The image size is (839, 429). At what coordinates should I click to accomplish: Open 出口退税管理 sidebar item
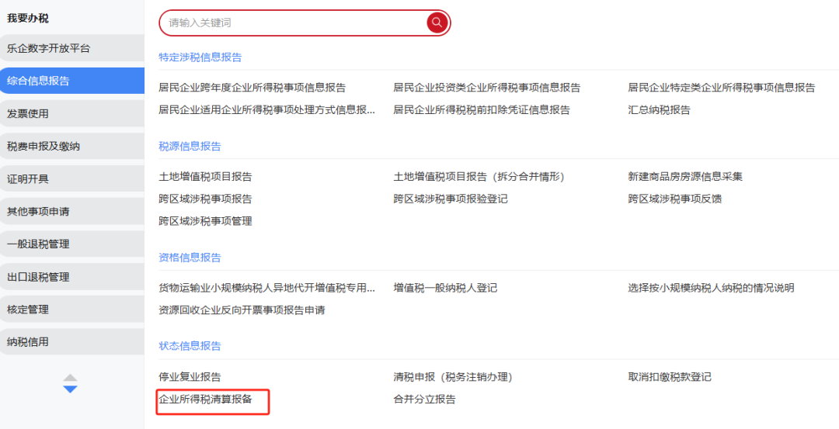71,277
